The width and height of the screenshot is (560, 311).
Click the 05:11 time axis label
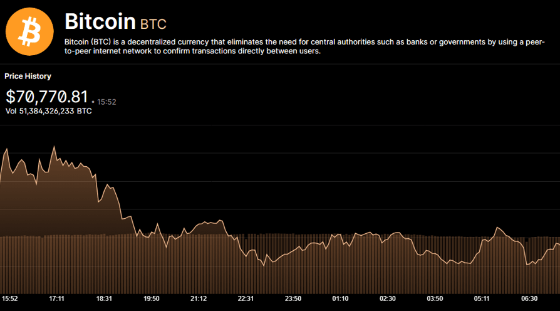[482, 298]
